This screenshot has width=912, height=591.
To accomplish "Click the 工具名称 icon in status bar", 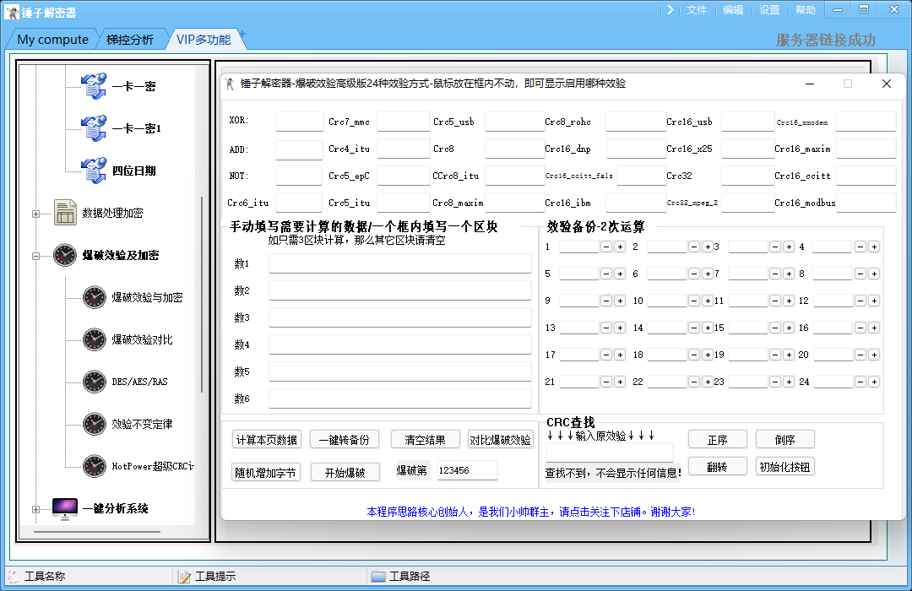I will 12,577.
